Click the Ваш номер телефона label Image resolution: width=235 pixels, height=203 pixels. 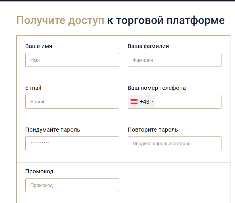(x=156, y=88)
